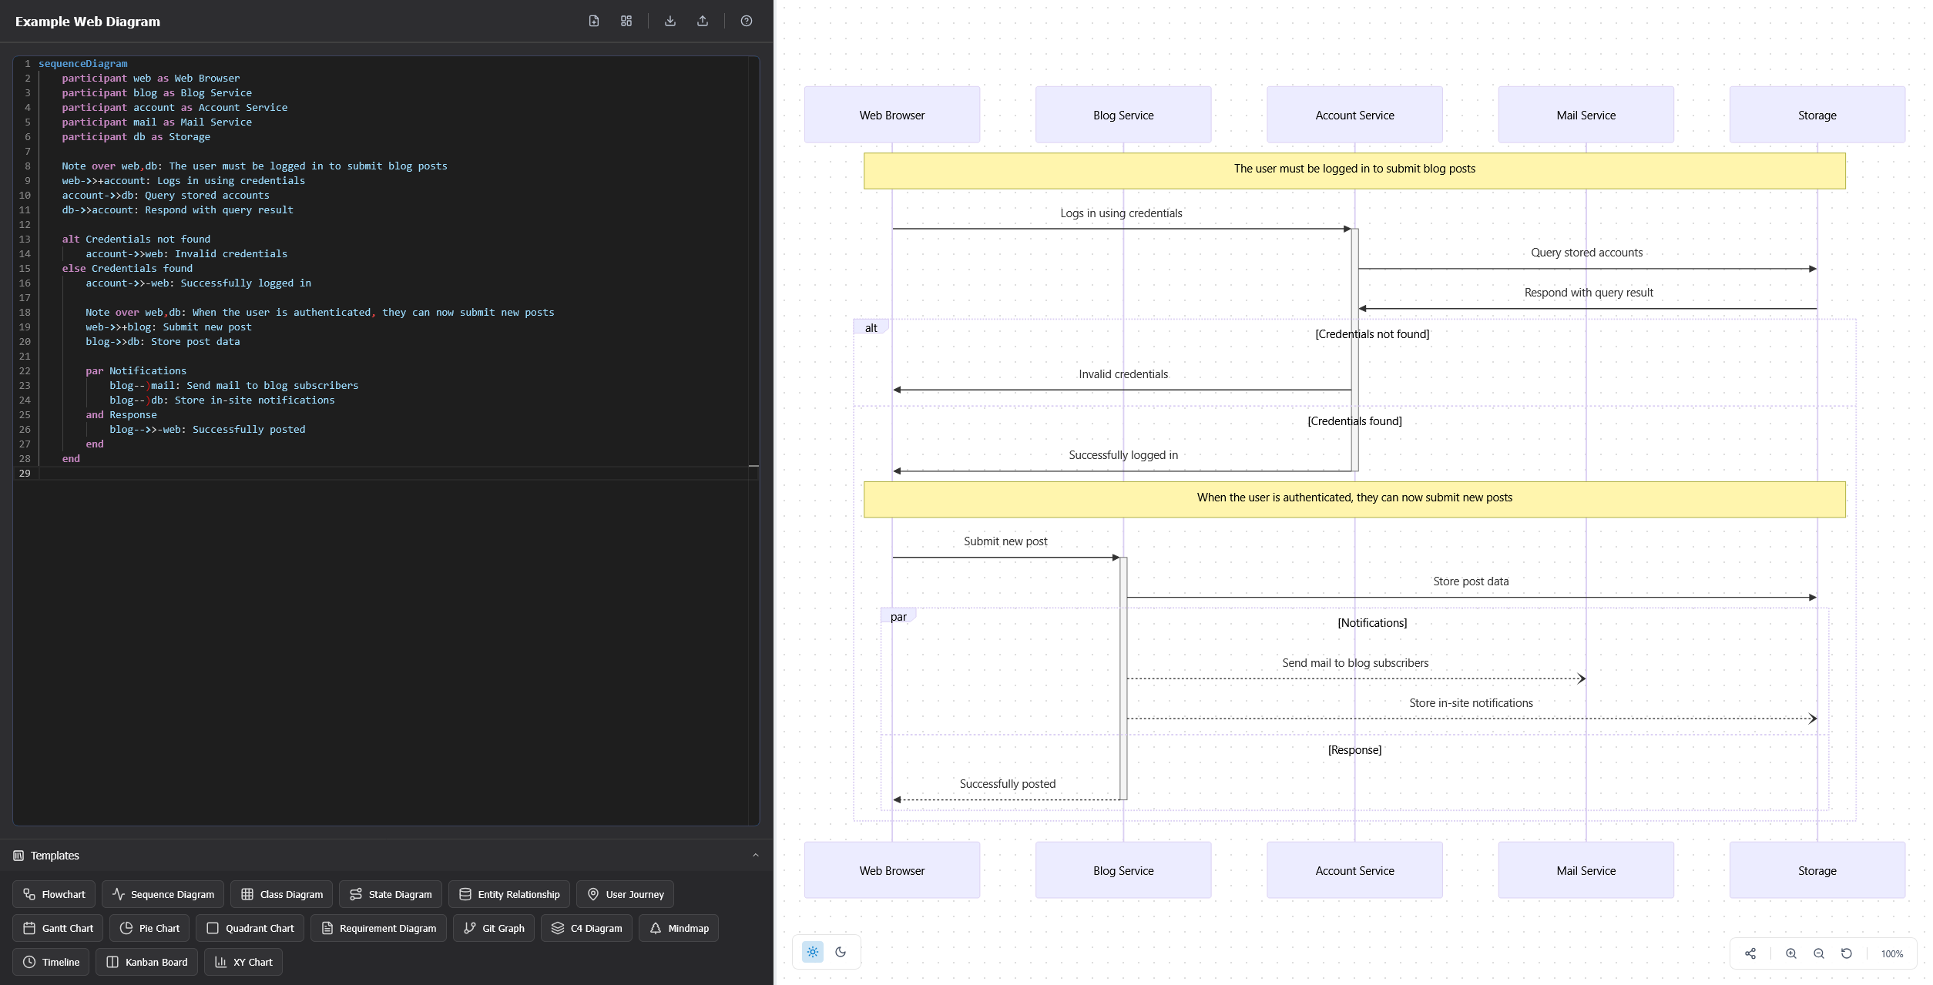
Task: Select the Quadrant Chart template
Action: tap(250, 928)
